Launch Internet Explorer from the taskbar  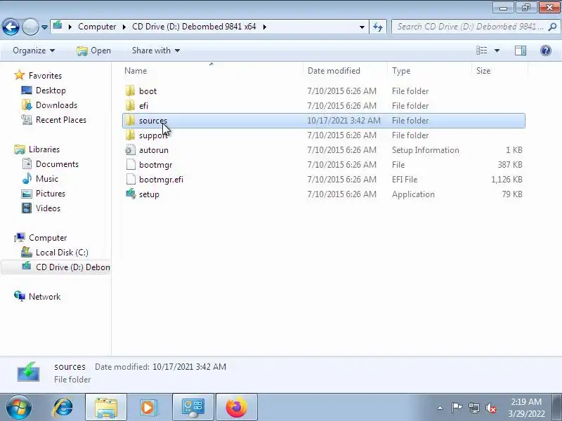(x=63, y=408)
